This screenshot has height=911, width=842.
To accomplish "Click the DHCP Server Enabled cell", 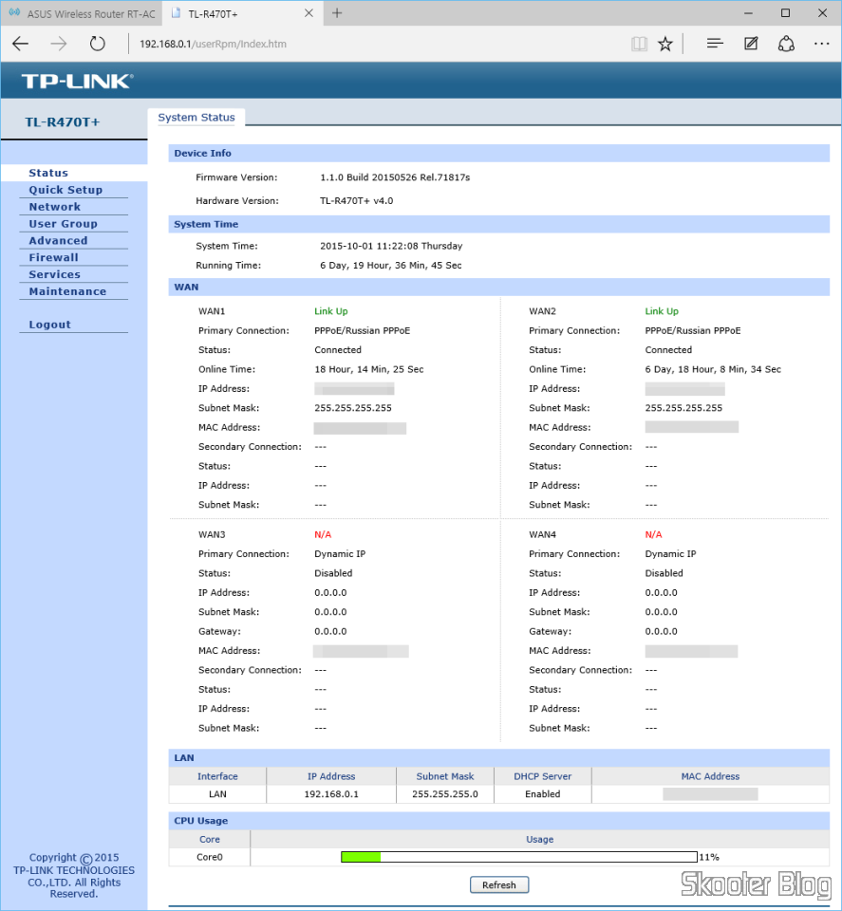I will pyautogui.click(x=543, y=794).
